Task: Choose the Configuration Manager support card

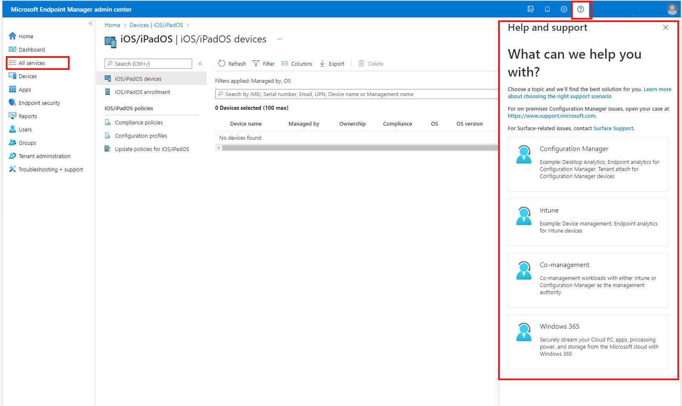Action: pos(588,164)
